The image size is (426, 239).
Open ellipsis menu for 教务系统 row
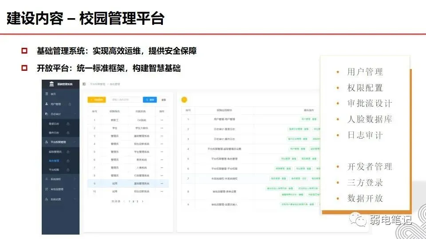tap(162, 160)
